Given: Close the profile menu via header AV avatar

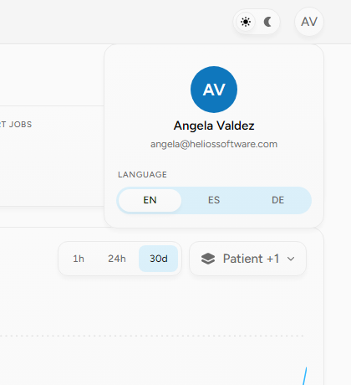Looking at the screenshot, I should tap(309, 22).
